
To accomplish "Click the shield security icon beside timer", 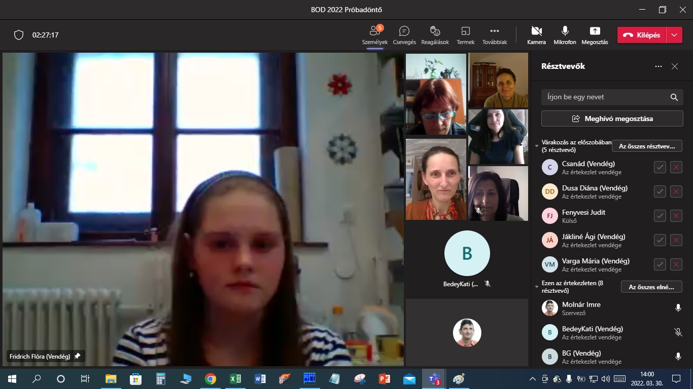I will (x=19, y=35).
